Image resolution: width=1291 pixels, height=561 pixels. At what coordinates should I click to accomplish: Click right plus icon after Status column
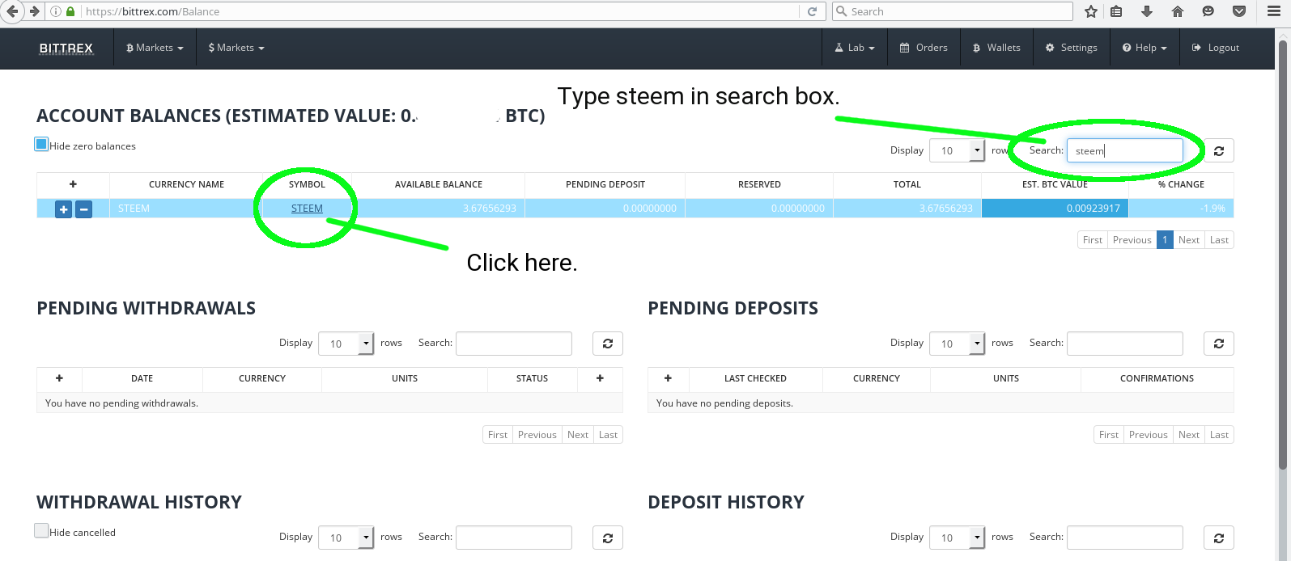(x=600, y=378)
